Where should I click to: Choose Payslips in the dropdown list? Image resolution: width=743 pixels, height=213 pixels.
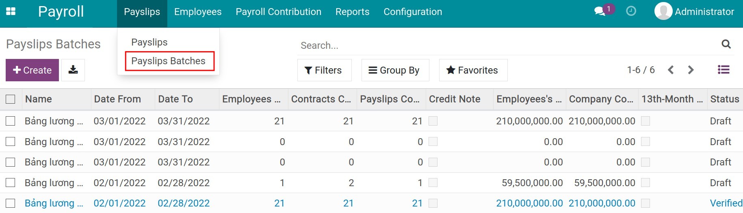(149, 42)
